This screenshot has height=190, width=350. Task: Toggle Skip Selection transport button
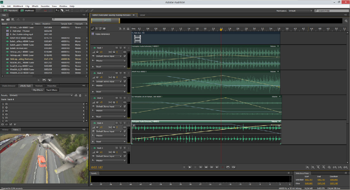click(234, 167)
